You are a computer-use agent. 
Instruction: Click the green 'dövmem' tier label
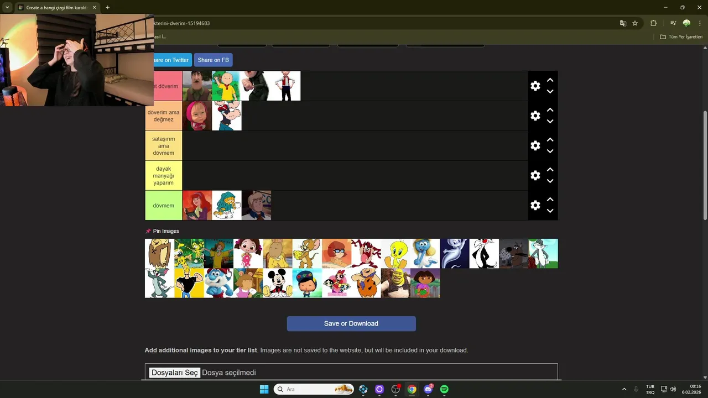click(164, 205)
